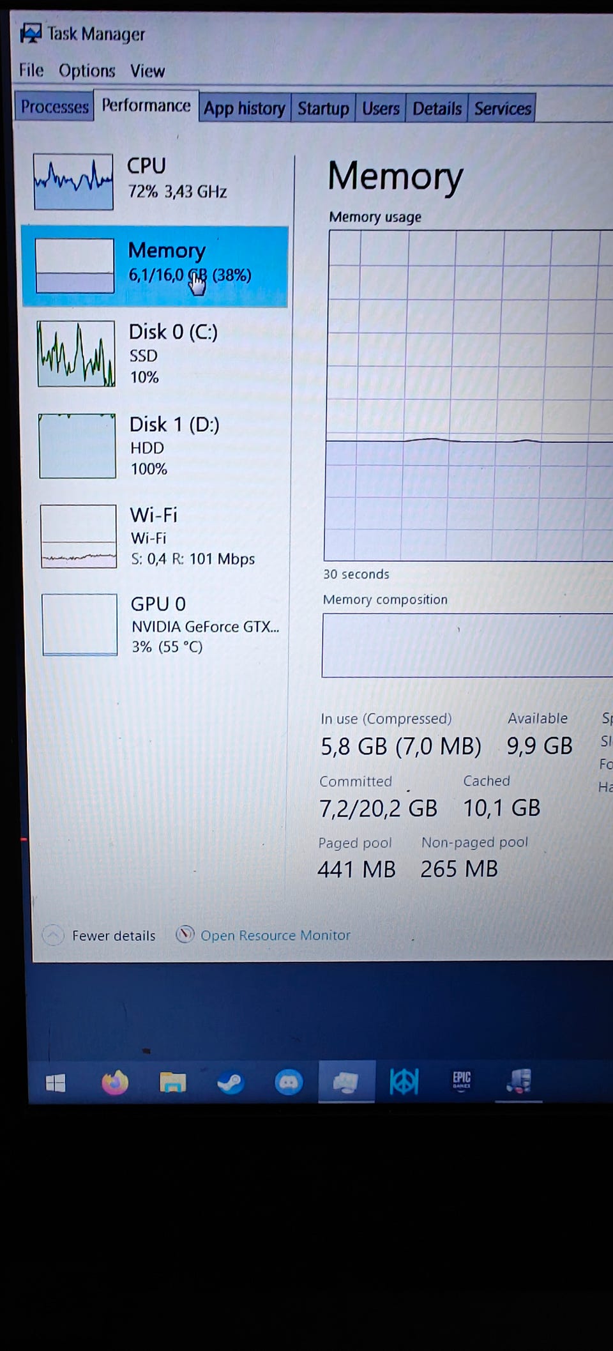Launch Steam from the taskbar
Viewport: 613px width, 1351px height.
coord(231,1083)
